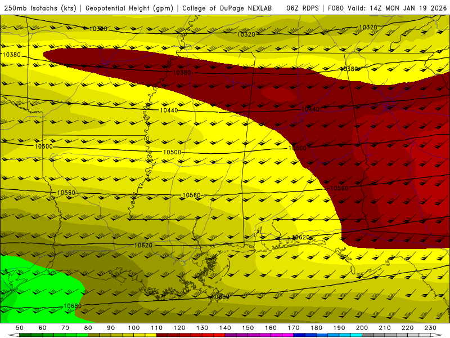Screen dimensions: 450x338
Task: Click the easternmost 10440 contour label
Action: click(310, 109)
